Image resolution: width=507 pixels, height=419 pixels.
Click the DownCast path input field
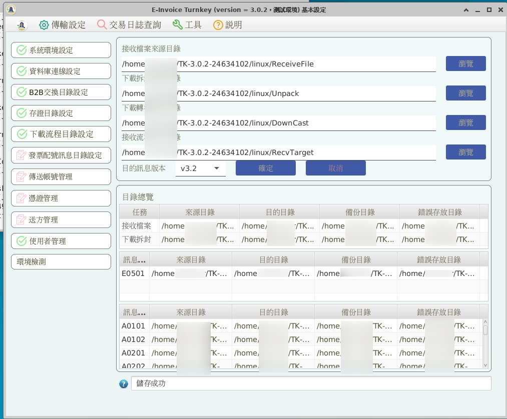point(279,123)
